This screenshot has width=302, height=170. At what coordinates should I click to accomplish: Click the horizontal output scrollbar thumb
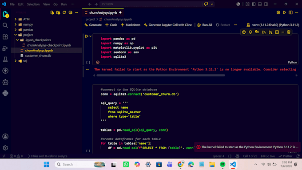(161, 75)
